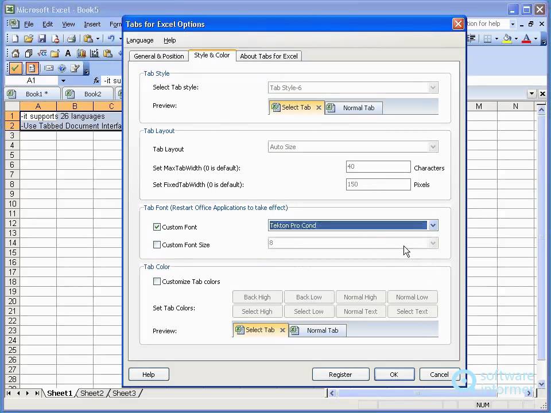
Task: Click the clipboard icon in second toolbar
Action: [107, 53]
